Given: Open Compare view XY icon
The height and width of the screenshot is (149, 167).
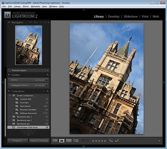Looking at the screenshot, I should point(69,141).
